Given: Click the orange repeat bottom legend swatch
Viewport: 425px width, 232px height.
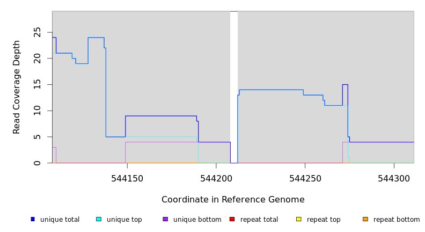Looking at the screenshot, I should [x=365, y=219].
